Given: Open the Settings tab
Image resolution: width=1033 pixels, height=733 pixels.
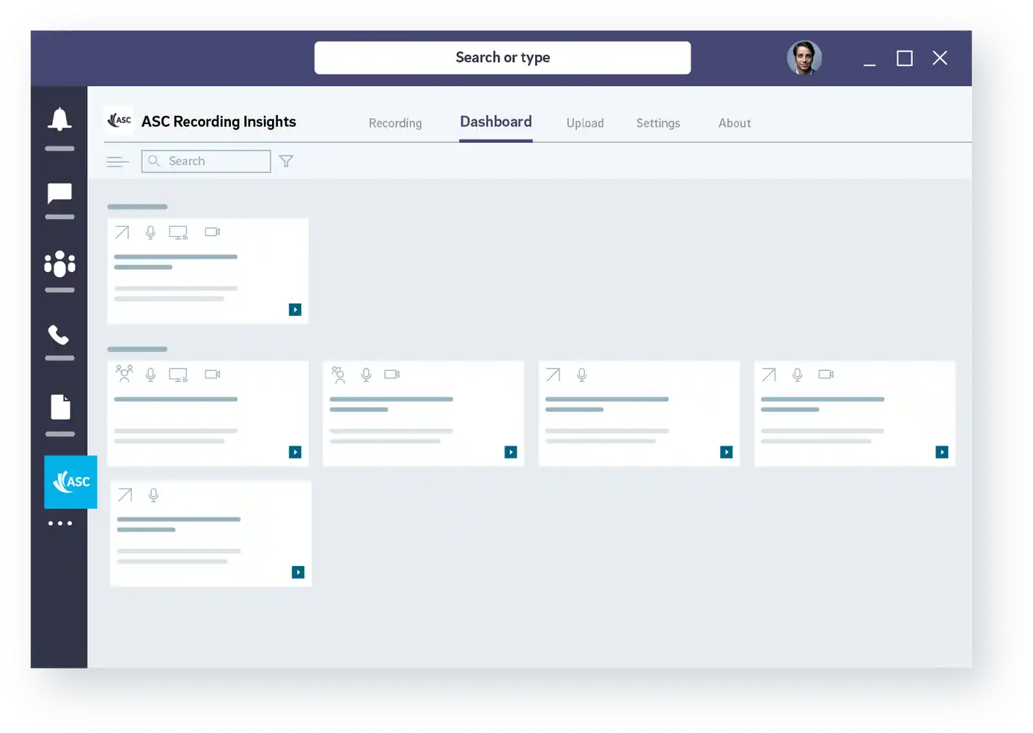Looking at the screenshot, I should click(x=658, y=123).
